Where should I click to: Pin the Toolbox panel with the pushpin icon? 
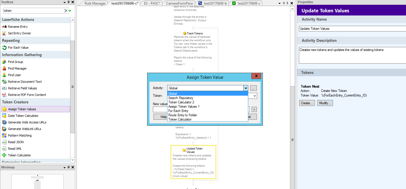pos(68,2)
